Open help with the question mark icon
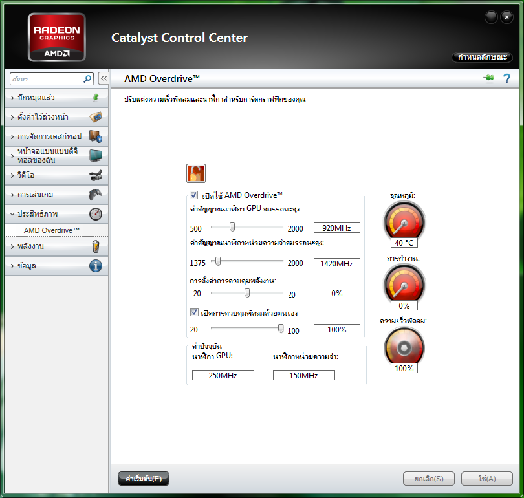This screenshot has height=498, width=524. click(507, 78)
